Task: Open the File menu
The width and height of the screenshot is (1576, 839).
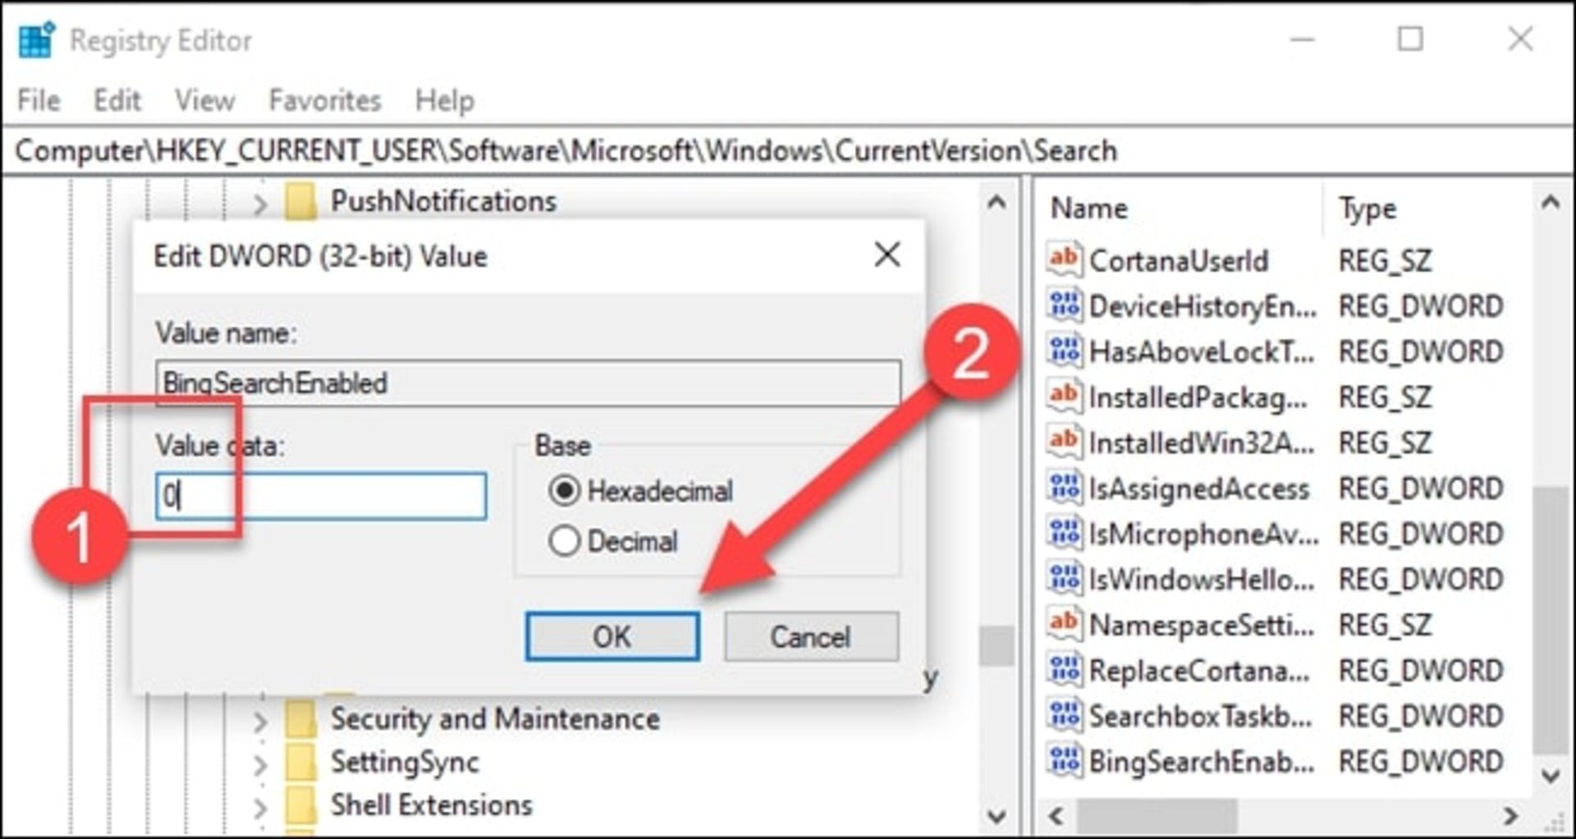Action: click(39, 100)
